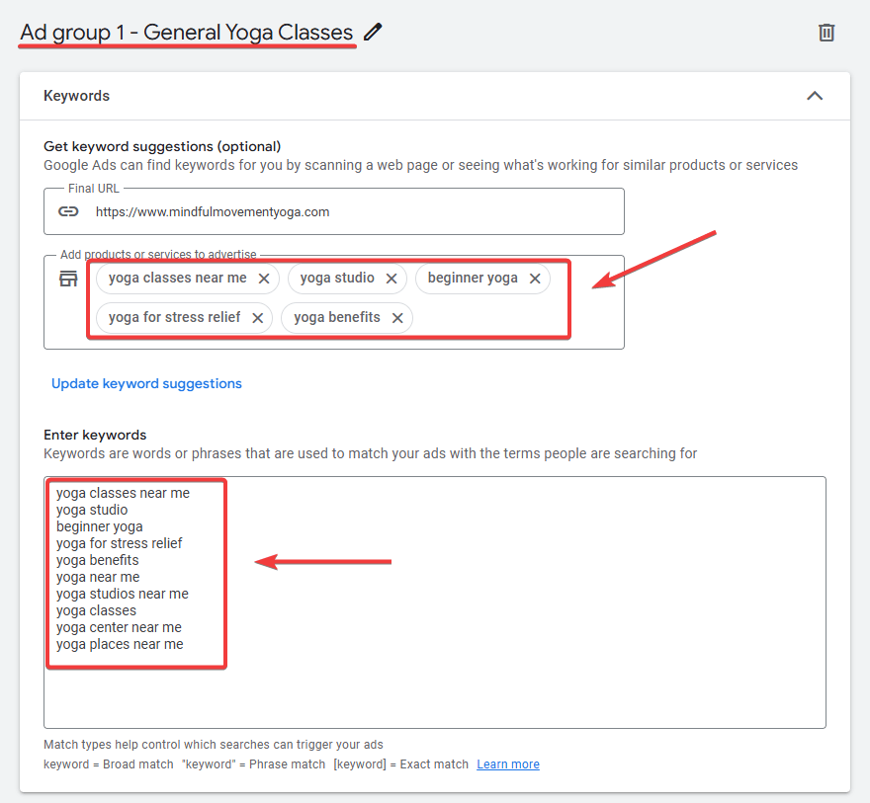This screenshot has width=870, height=803.
Task: Remove the "yoga studio" chip
Action: 391,279
